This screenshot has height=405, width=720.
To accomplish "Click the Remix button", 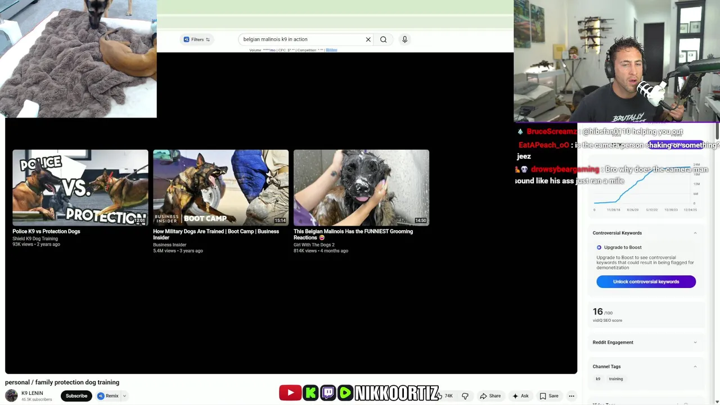I will (108, 396).
